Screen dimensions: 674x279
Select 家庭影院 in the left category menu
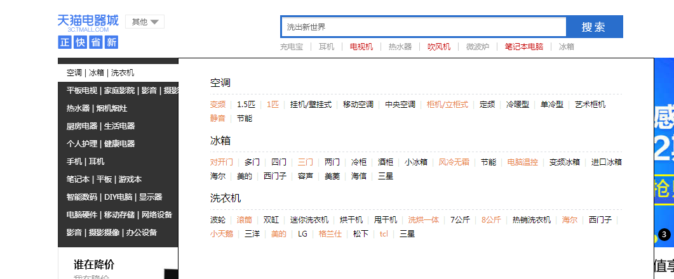(119, 91)
